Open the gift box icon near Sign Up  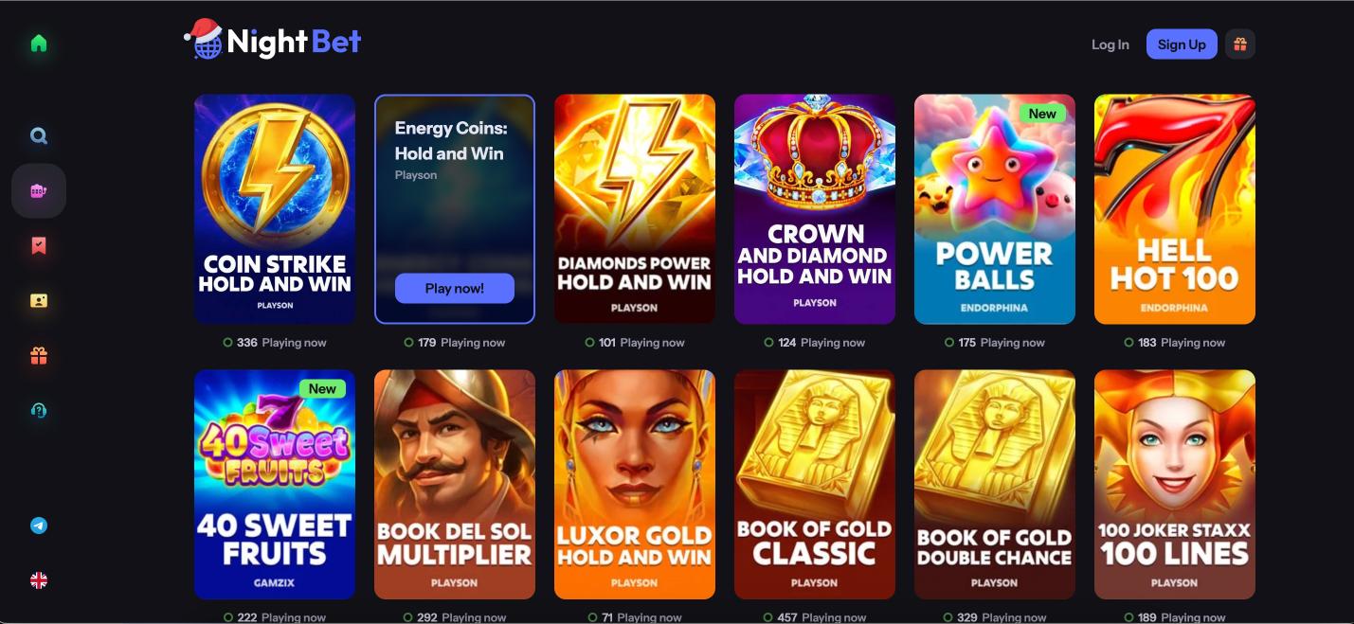(x=1240, y=45)
